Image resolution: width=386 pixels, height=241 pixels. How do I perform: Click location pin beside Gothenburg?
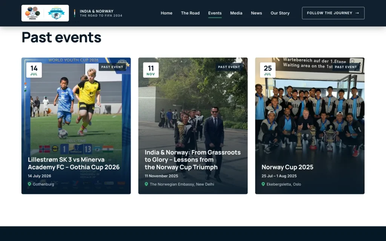pyautogui.click(x=29, y=184)
